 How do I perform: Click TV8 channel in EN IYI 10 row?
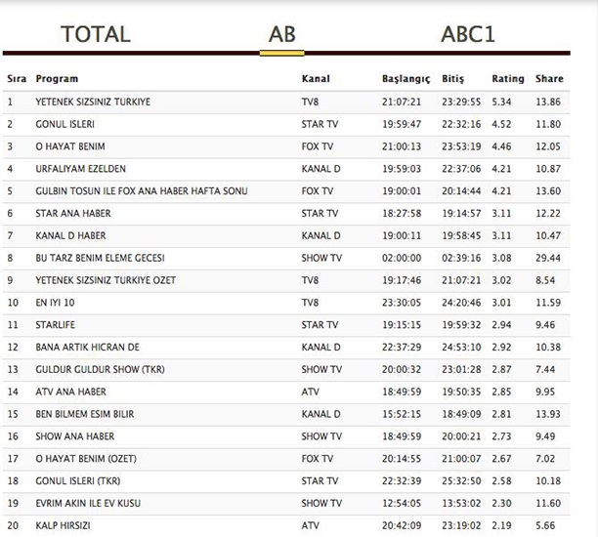(x=310, y=303)
